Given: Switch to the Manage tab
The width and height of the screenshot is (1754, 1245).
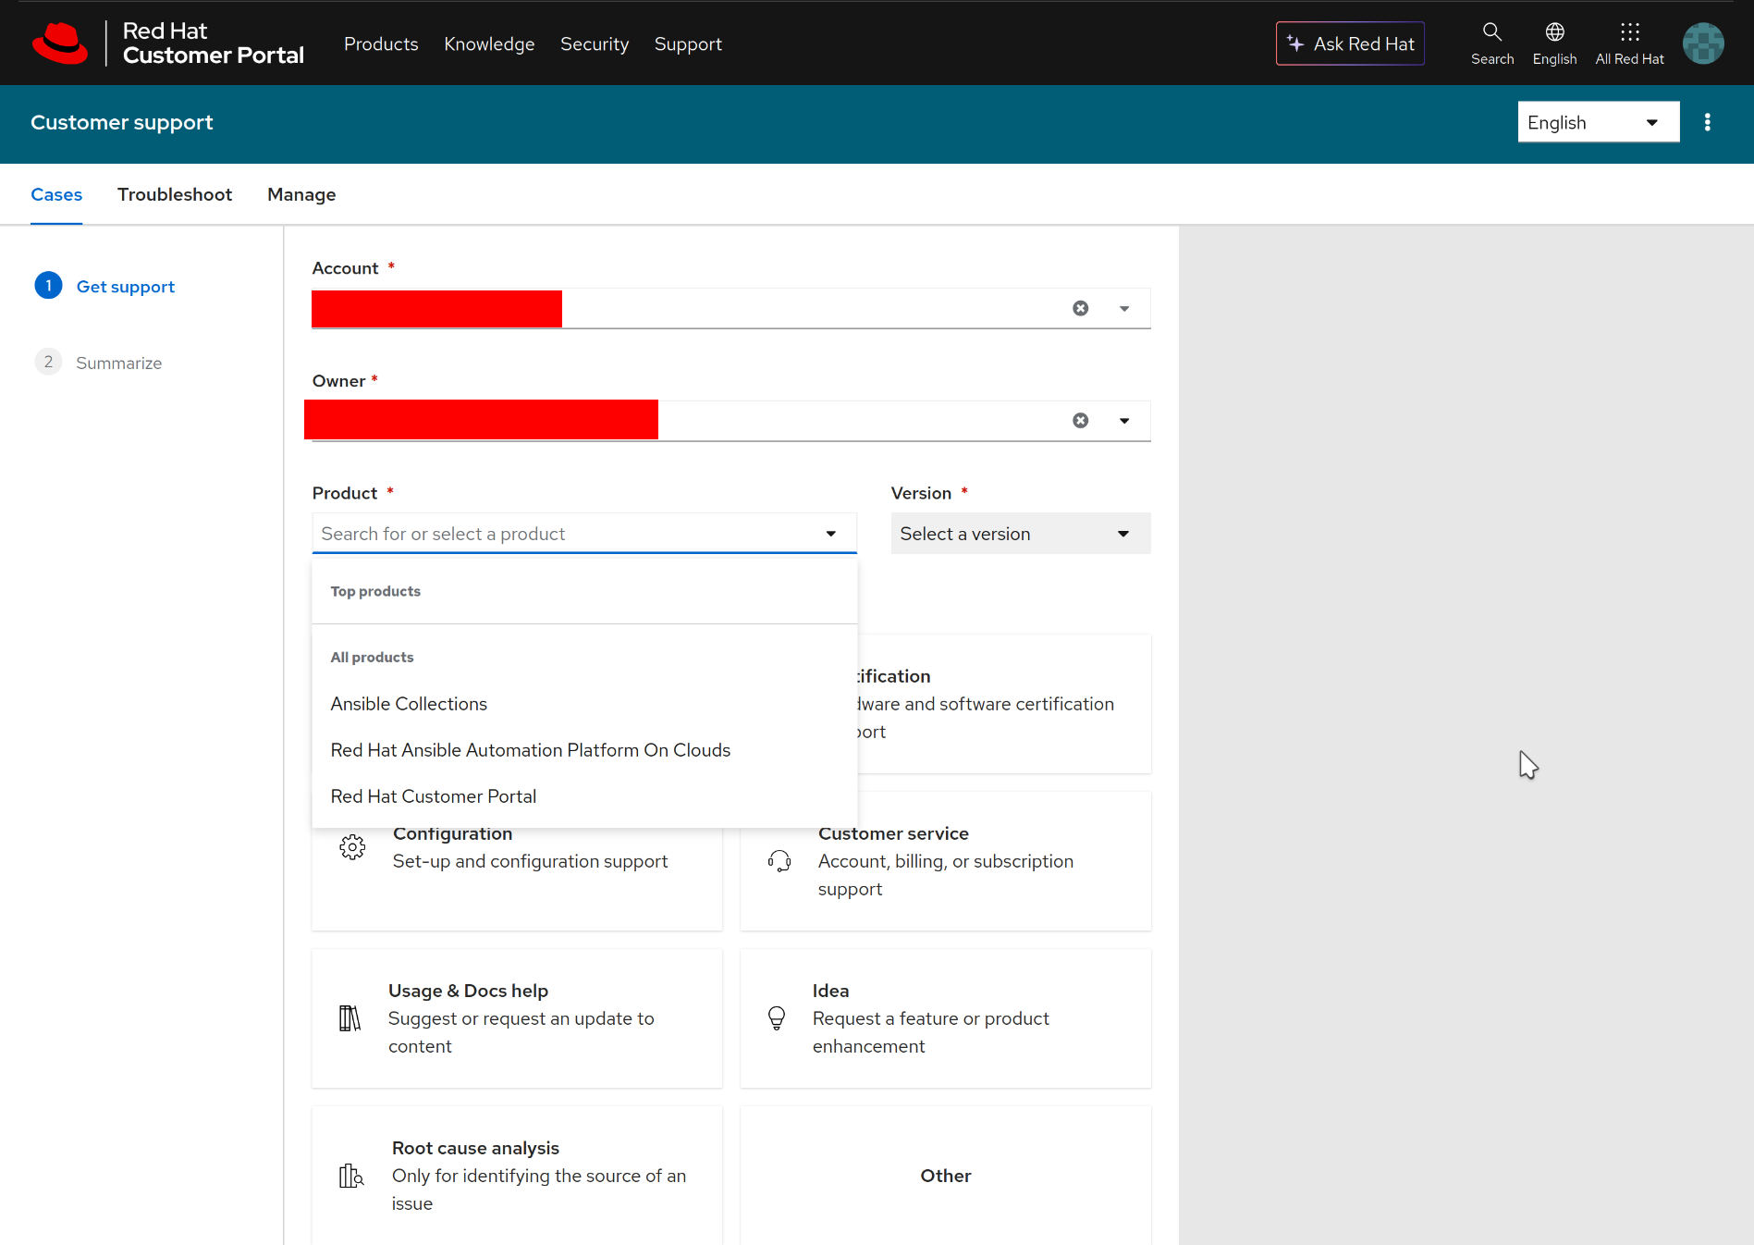Looking at the screenshot, I should pos(301,194).
